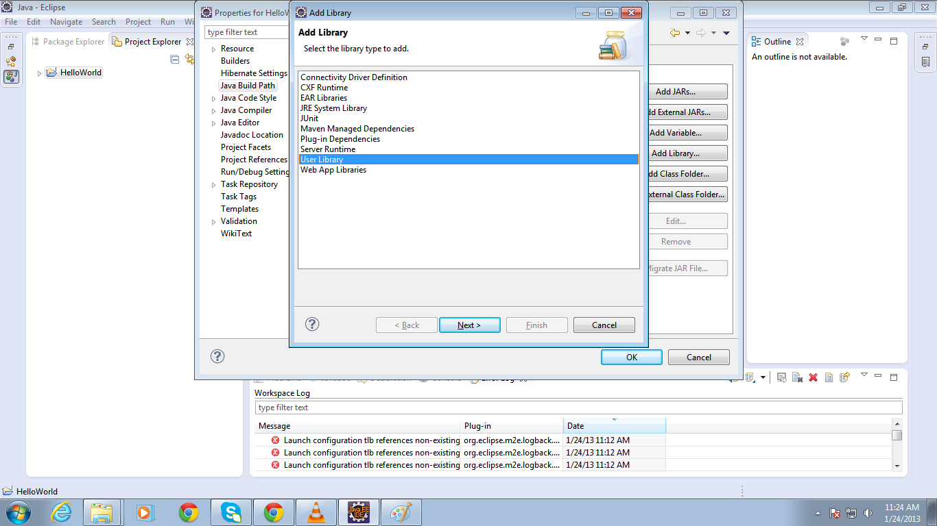The width and height of the screenshot is (937, 526).
Task: Open Internet Explorer from taskbar
Action: tap(61, 512)
